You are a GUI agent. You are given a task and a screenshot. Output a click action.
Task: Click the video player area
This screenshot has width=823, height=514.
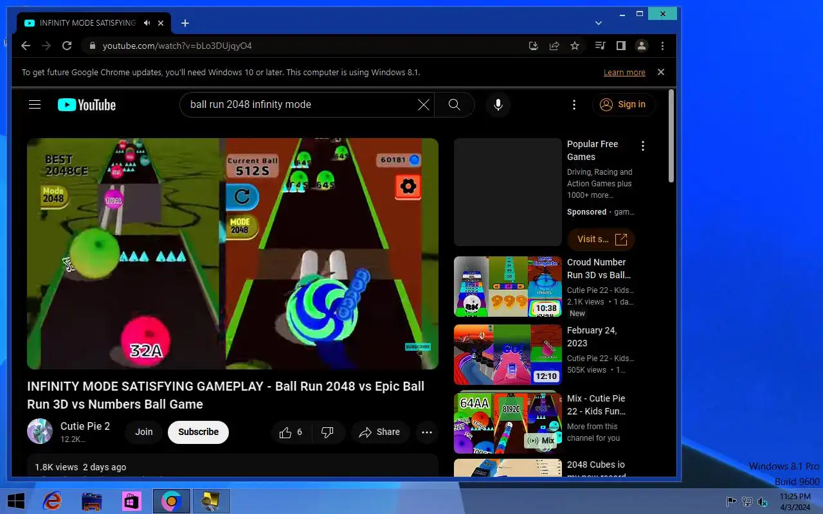click(x=233, y=254)
